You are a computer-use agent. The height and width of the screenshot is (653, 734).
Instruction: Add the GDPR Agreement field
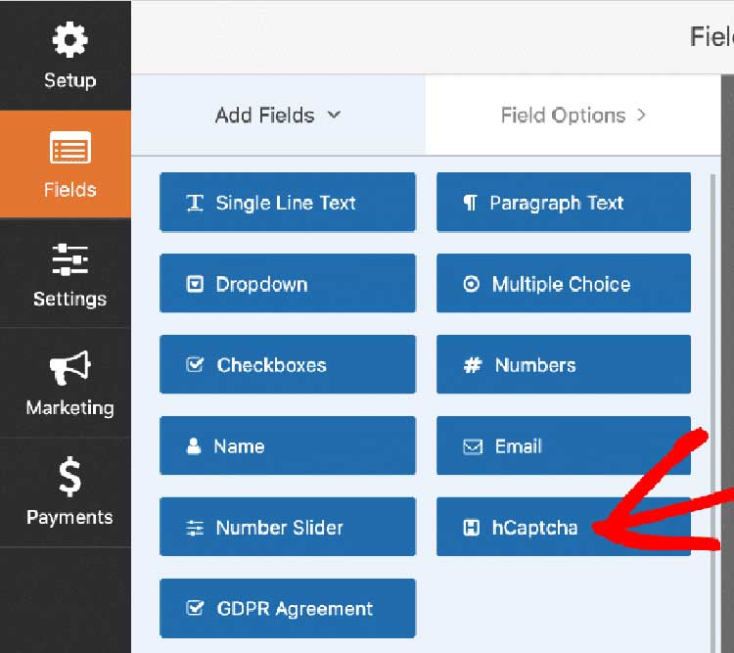point(288,609)
